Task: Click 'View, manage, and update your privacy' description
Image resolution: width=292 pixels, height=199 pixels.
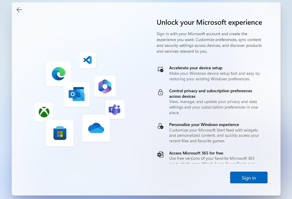Action: click(214, 107)
